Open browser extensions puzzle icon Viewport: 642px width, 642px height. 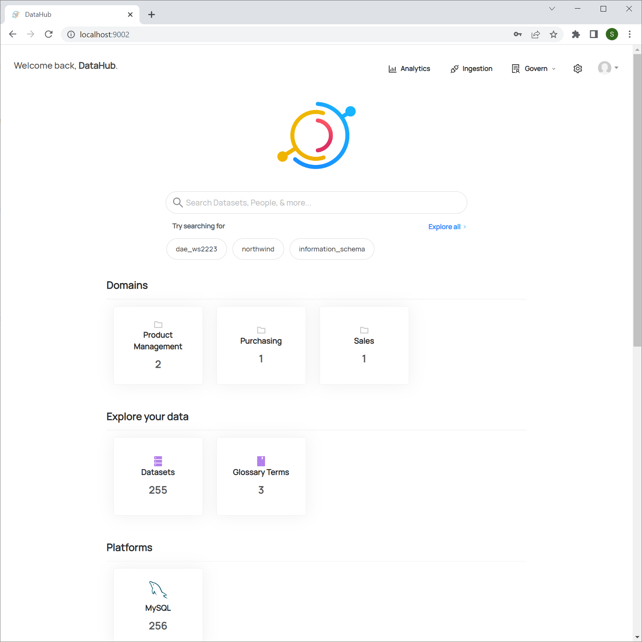pyautogui.click(x=576, y=34)
